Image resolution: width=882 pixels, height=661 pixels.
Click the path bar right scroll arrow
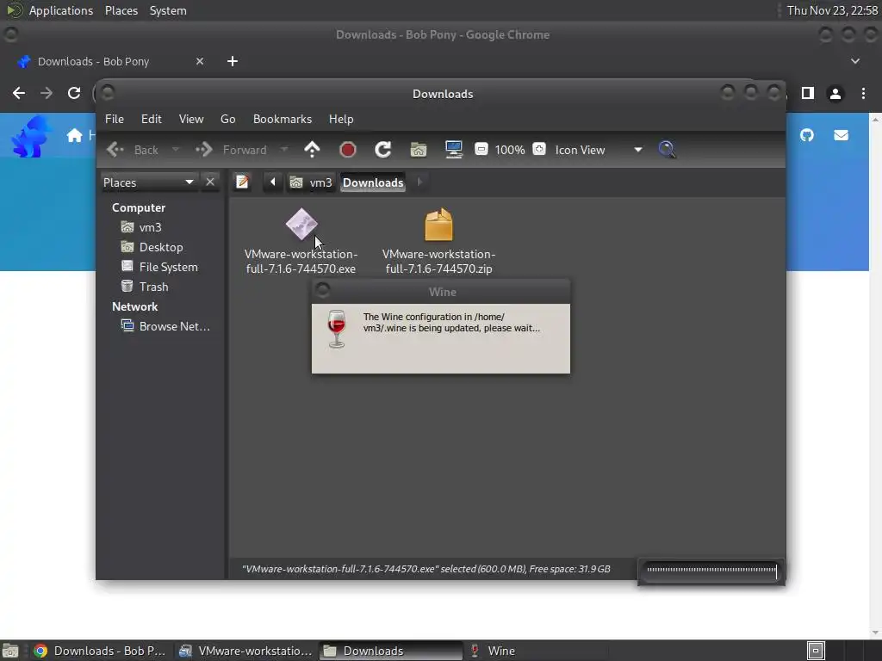tap(419, 182)
